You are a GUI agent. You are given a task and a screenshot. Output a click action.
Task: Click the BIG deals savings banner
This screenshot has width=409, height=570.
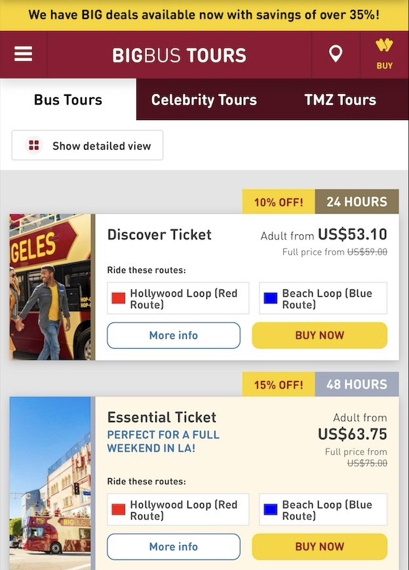[204, 15]
